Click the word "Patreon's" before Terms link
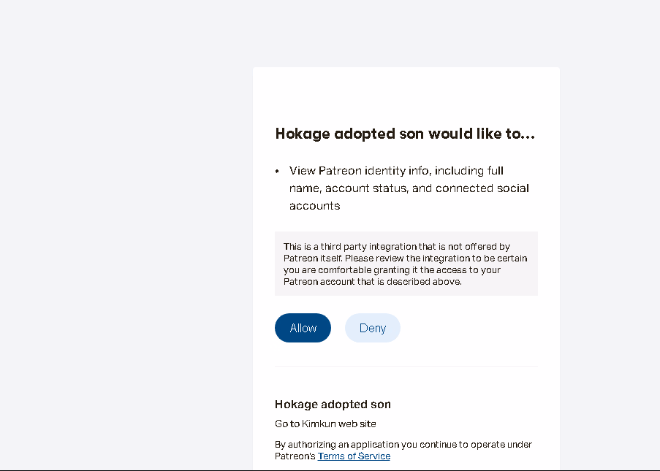Viewport: 660px width, 471px height. (295, 456)
